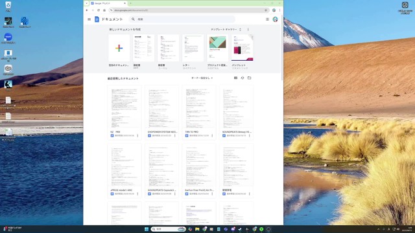415x233 pixels.
Task: Switch recent documents to list view
Action: pos(235,78)
